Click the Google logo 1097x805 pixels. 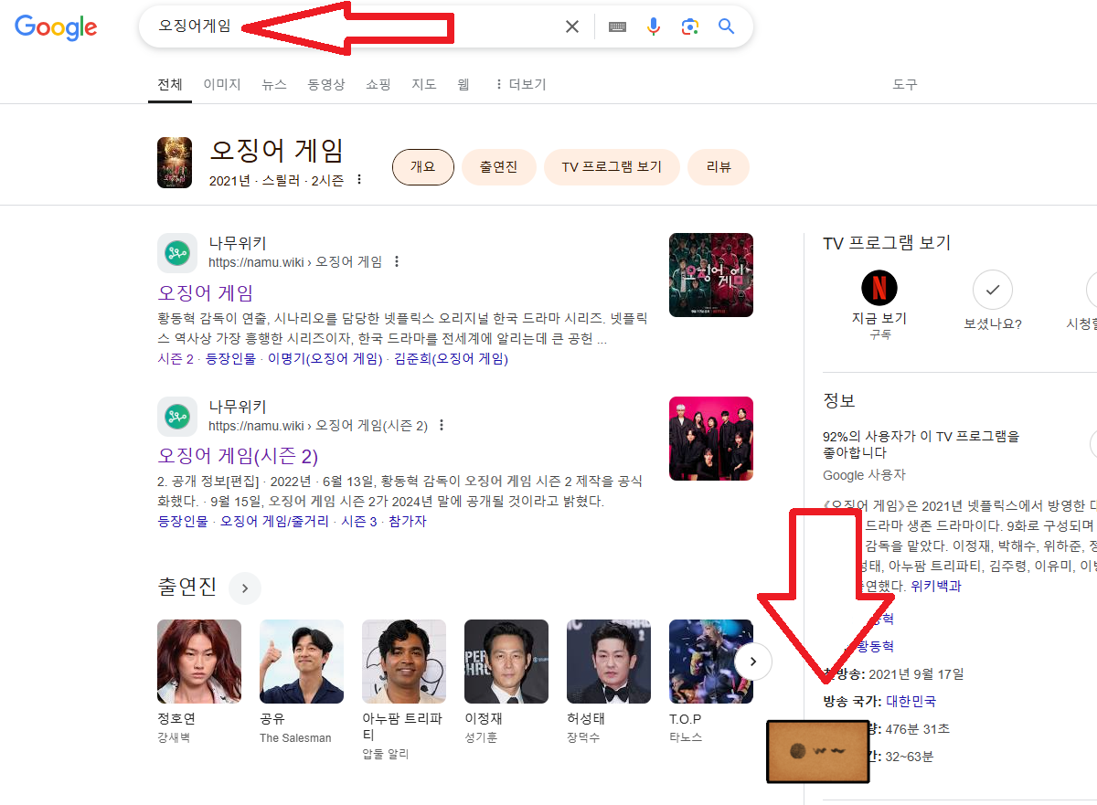coord(56,27)
